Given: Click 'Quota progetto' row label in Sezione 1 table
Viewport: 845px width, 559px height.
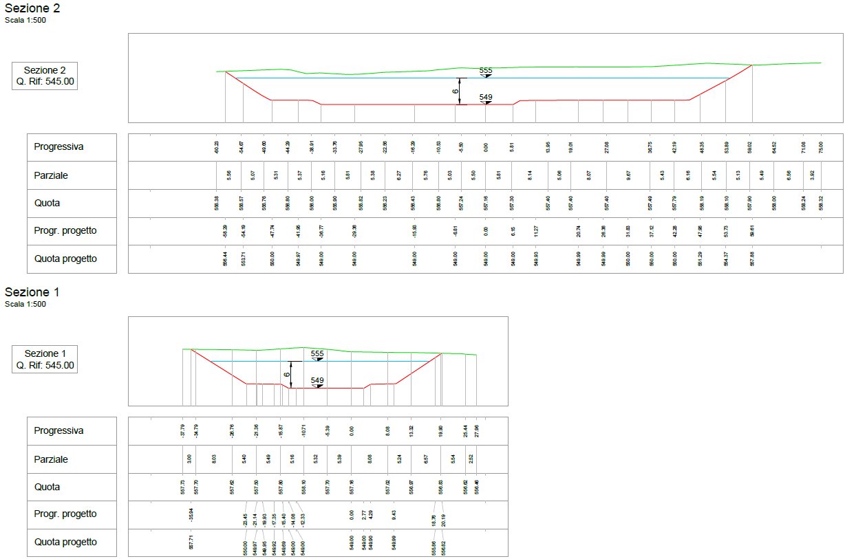Looking at the screenshot, I should pos(65,542).
